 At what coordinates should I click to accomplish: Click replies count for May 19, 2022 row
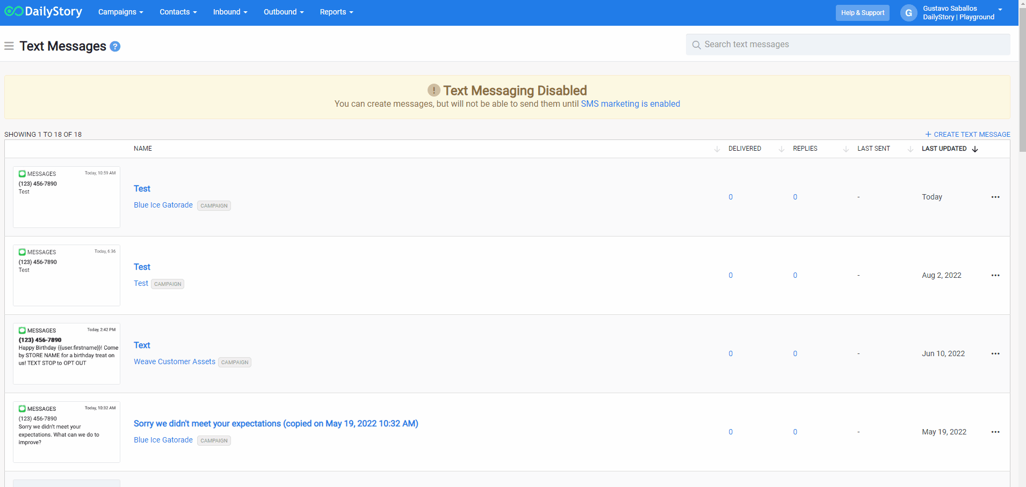click(x=795, y=432)
